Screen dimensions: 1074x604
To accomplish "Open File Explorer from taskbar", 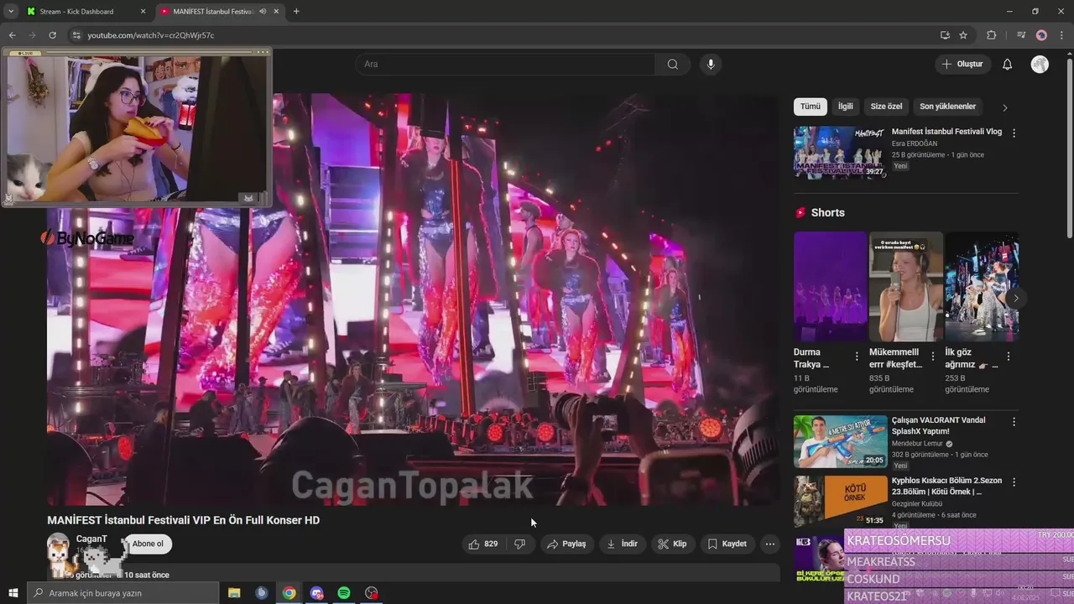I will [234, 593].
